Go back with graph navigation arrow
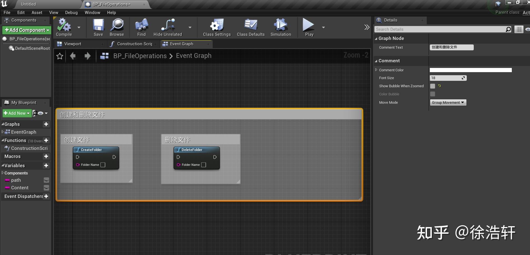Screen dimensions: 530x255 point(73,56)
